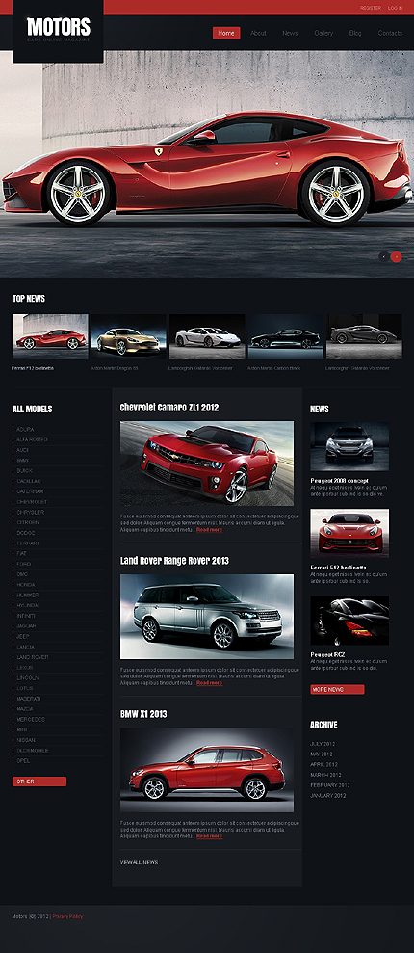Image resolution: width=414 pixels, height=953 pixels.
Task: Open the July 2012 archive
Action: click(323, 744)
